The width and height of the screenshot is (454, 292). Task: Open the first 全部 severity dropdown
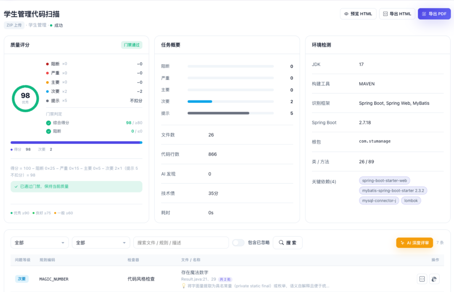click(x=40, y=242)
